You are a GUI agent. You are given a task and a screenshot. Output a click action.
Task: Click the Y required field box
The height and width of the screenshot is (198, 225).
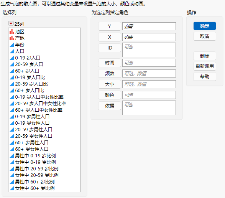[149, 26]
